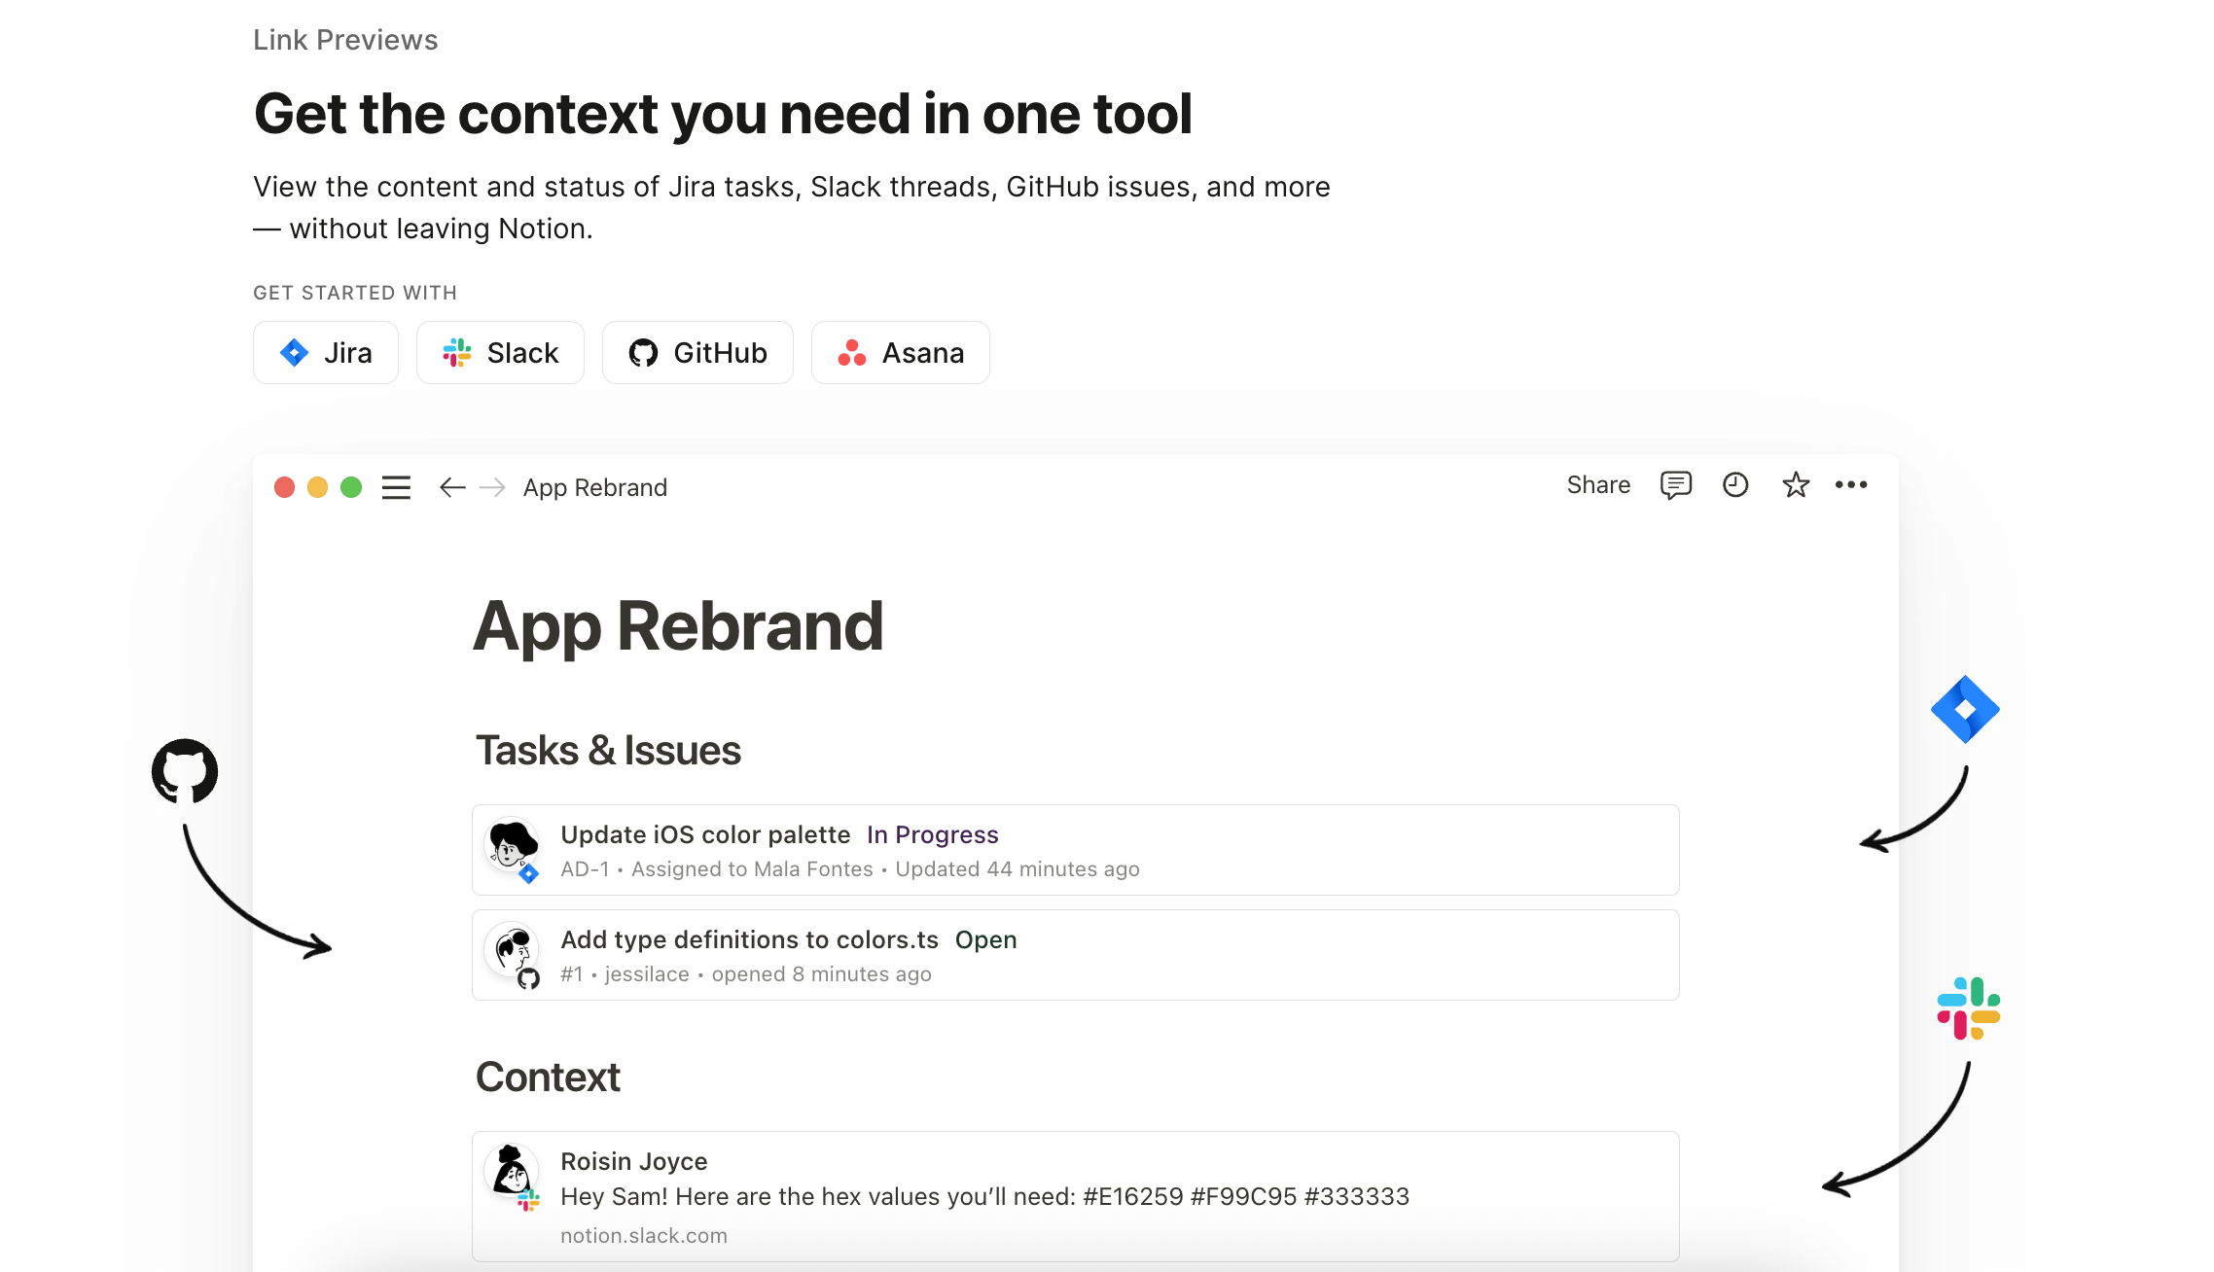Click the App Rebrand page heading
The width and height of the screenshot is (2214, 1272).
(x=678, y=626)
